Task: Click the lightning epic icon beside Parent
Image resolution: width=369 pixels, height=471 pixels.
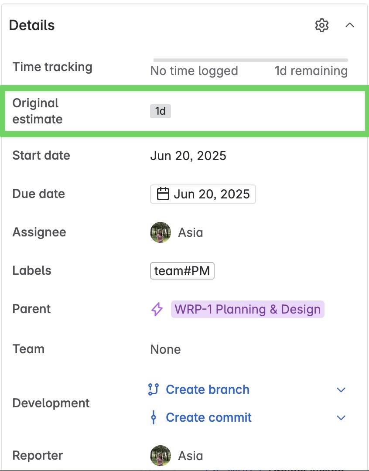Action: click(x=157, y=310)
